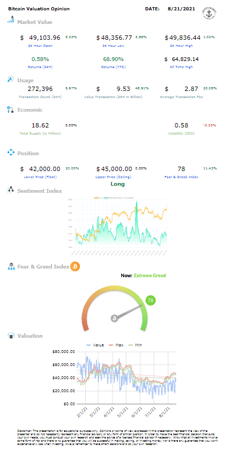Click the 68.90% YTD returns value
This screenshot has width=230, height=451.
point(113,59)
